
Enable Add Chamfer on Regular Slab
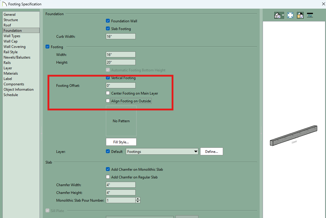108,177
